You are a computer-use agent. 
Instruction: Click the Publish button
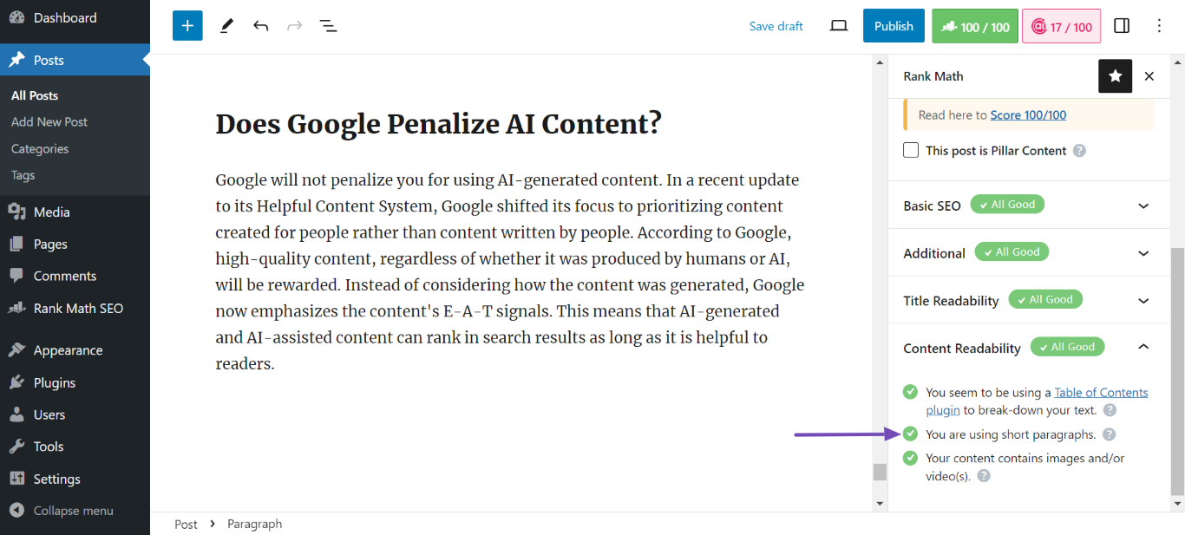coord(894,26)
